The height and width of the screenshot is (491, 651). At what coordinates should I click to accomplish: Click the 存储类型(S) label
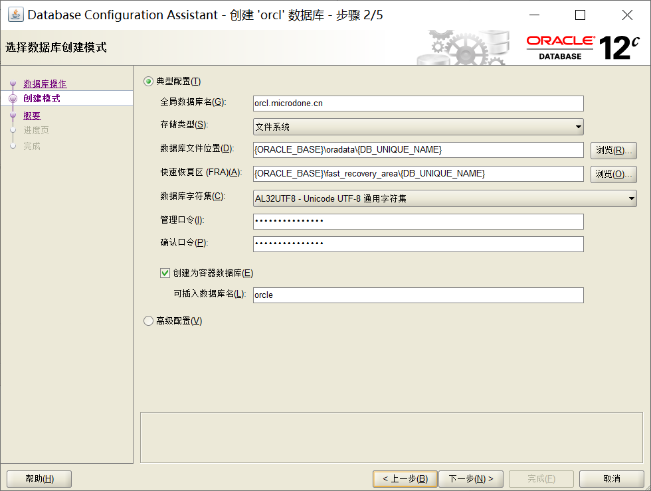pyautogui.click(x=185, y=125)
